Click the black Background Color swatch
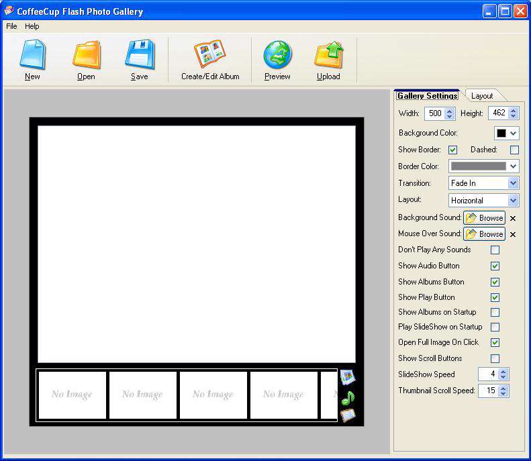 pos(501,133)
